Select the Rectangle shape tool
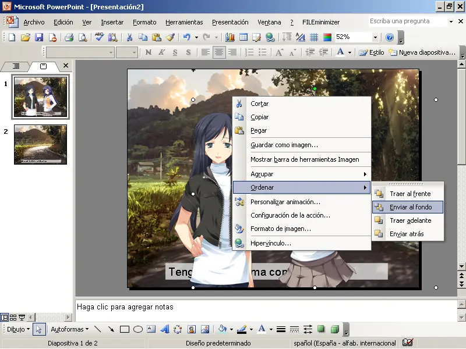 tap(124, 329)
